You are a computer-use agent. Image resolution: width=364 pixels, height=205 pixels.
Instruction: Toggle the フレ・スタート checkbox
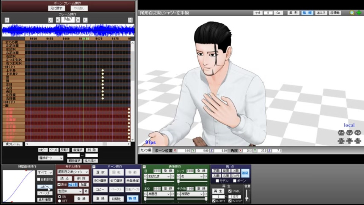[214, 201]
